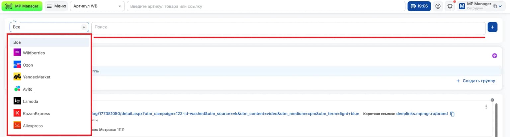Click Создать группу link

pyautogui.click(x=475, y=81)
